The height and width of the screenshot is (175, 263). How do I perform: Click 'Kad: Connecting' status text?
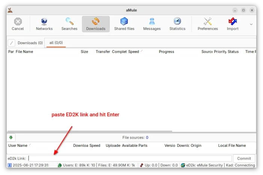tap(240, 165)
